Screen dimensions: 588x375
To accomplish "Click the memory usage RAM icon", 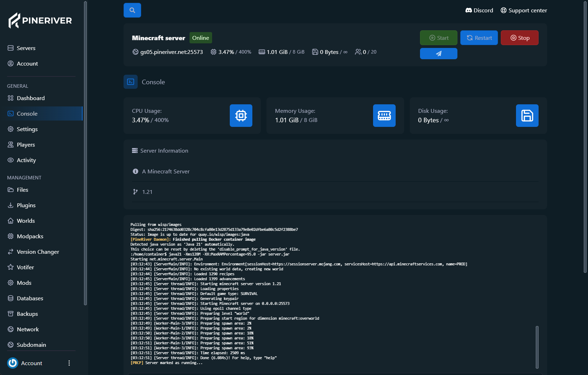I will (x=384, y=116).
